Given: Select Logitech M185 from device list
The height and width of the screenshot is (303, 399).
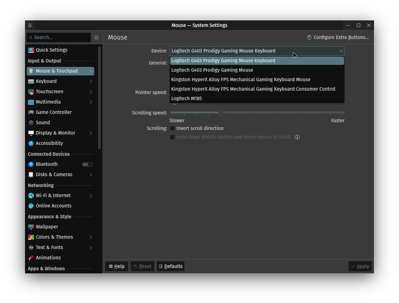Looking at the screenshot, I should (x=257, y=98).
